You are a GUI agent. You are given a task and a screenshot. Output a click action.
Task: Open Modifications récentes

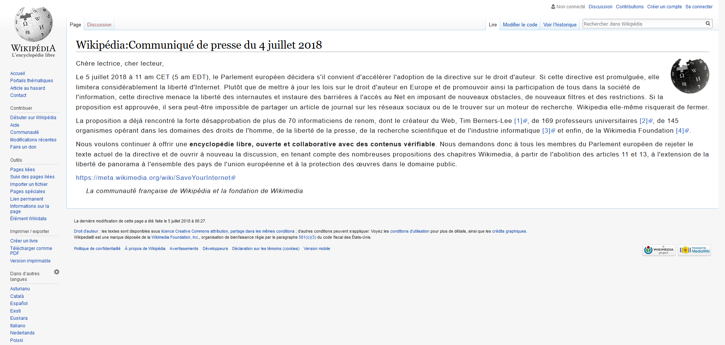(x=33, y=140)
